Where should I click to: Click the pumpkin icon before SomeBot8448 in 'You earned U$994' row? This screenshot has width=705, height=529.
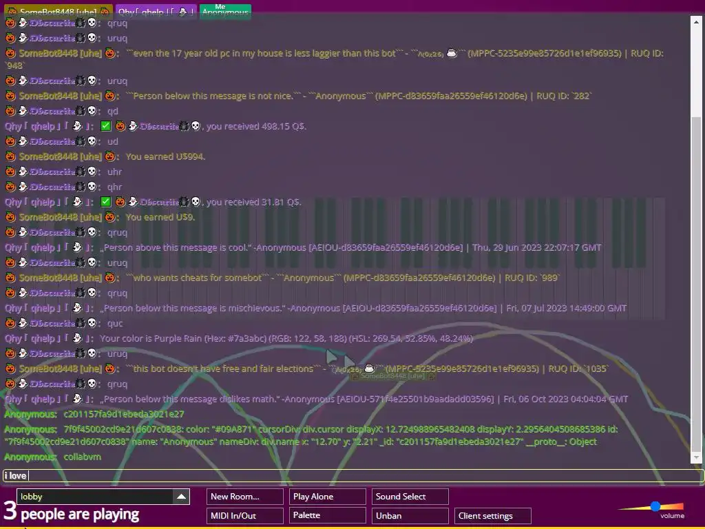10,156
